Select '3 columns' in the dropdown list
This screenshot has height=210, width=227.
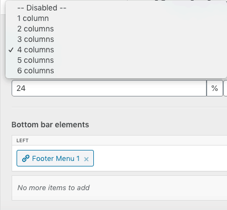pos(35,39)
